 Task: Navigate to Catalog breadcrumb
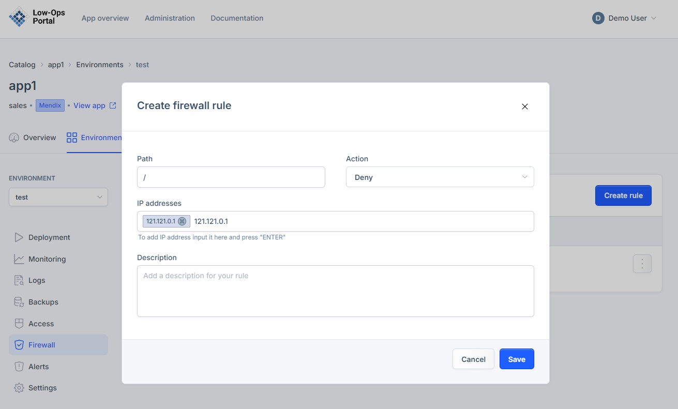(x=22, y=65)
